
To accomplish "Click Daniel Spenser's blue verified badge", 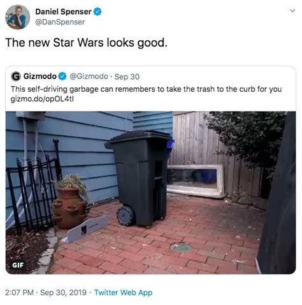I will [97, 11].
